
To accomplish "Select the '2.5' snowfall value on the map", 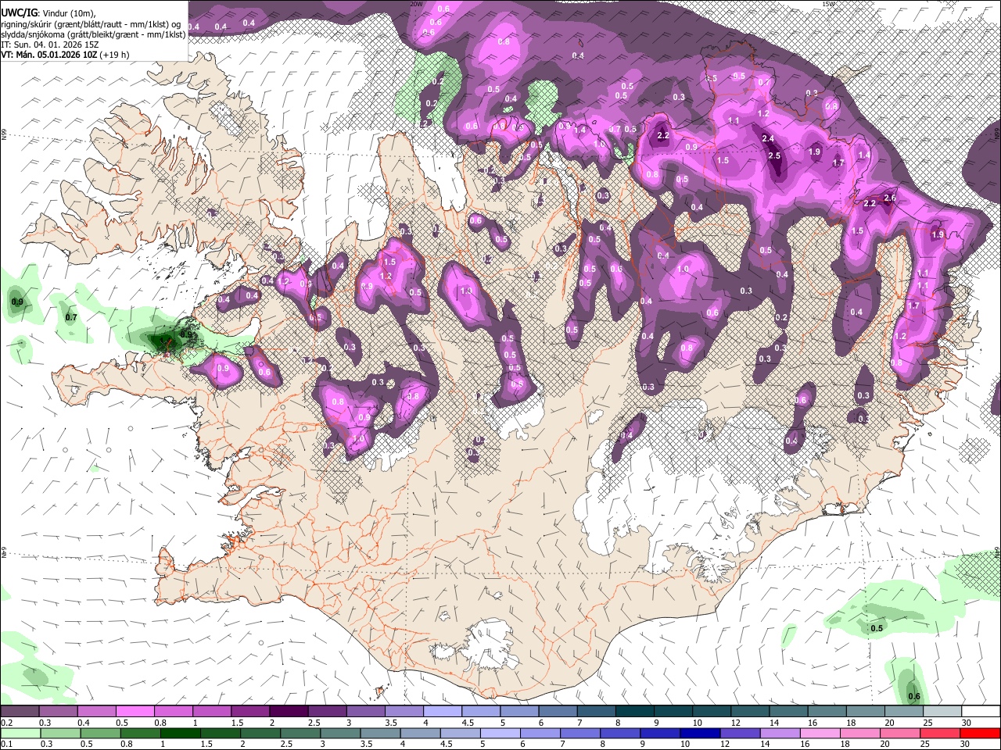I will (x=774, y=155).
